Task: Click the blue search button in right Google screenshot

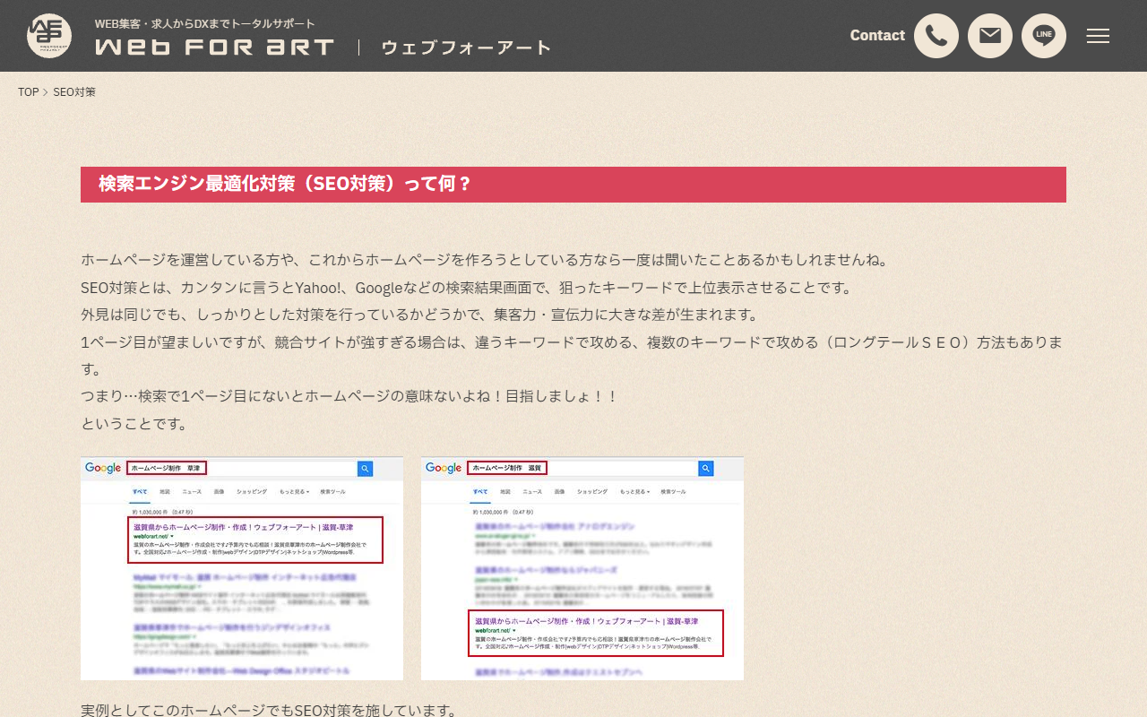Action: click(705, 468)
